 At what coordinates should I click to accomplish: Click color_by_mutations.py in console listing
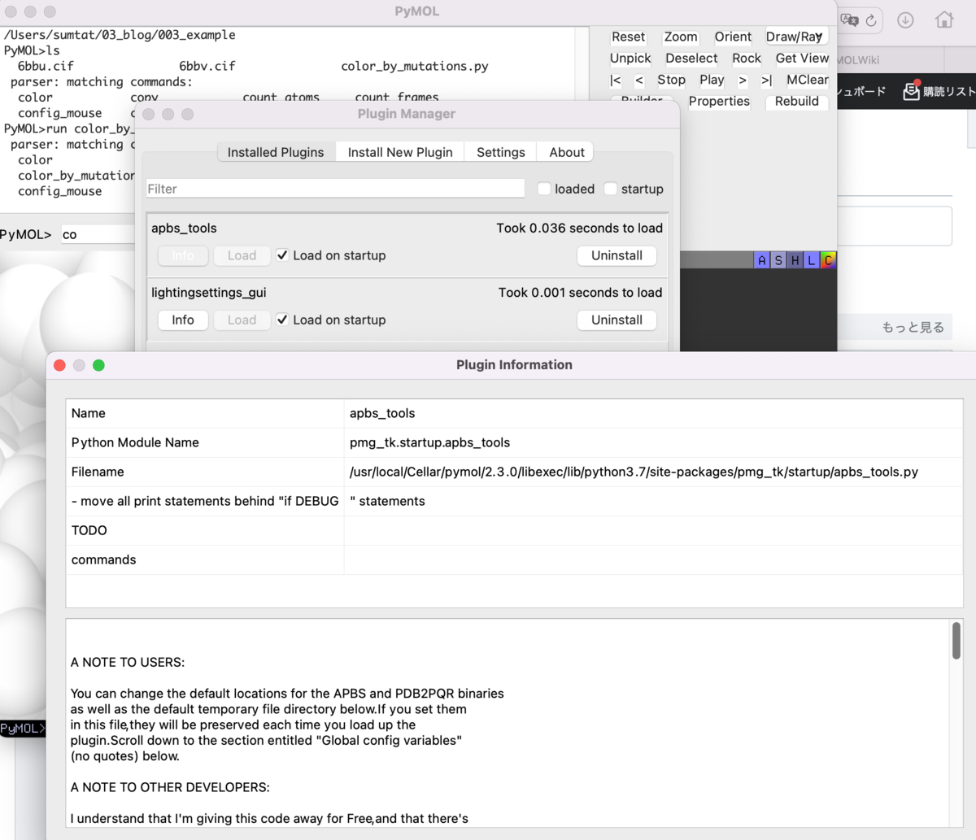coord(415,66)
